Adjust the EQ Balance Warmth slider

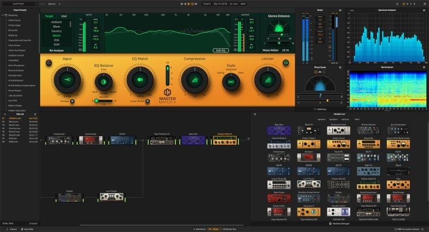click(x=98, y=101)
